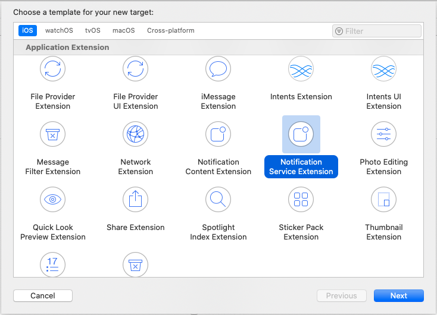Choose the Spotlight Index magnifier icon

[218, 200]
